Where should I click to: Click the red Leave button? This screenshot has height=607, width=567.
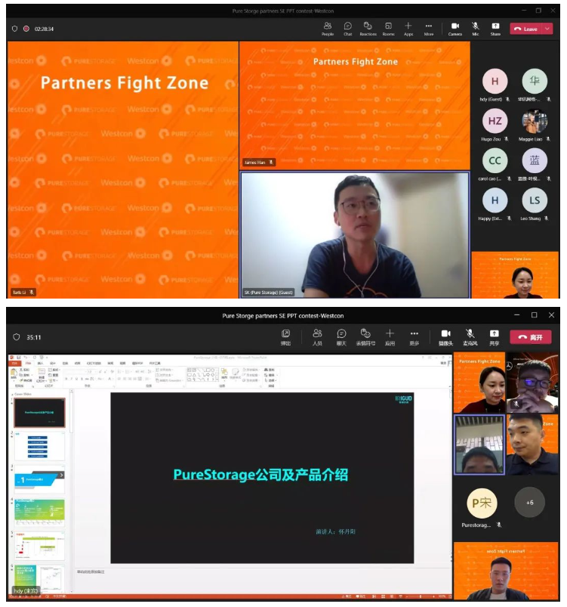(526, 29)
